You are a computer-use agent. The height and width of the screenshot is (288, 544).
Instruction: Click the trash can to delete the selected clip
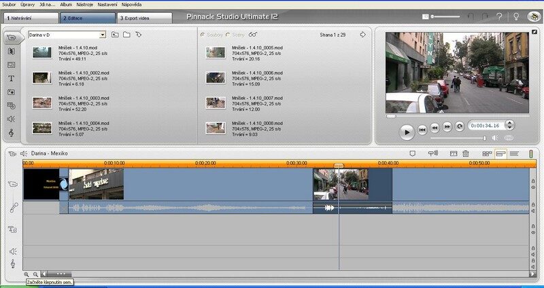pos(466,154)
